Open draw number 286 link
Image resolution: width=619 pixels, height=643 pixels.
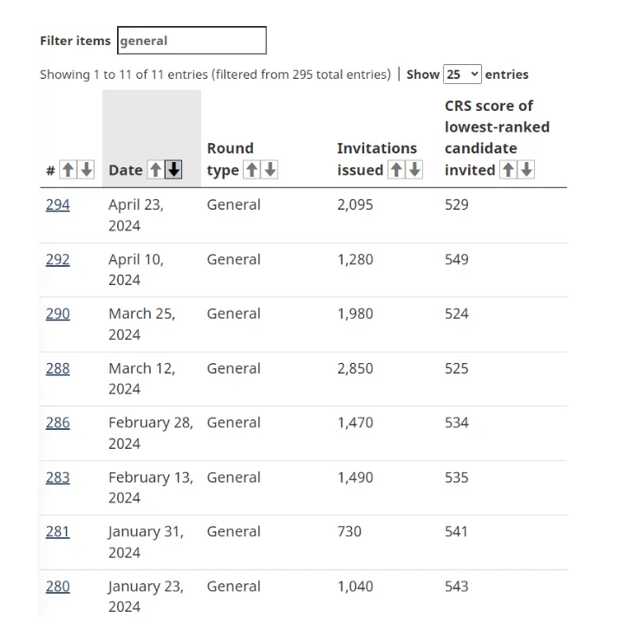(x=58, y=423)
